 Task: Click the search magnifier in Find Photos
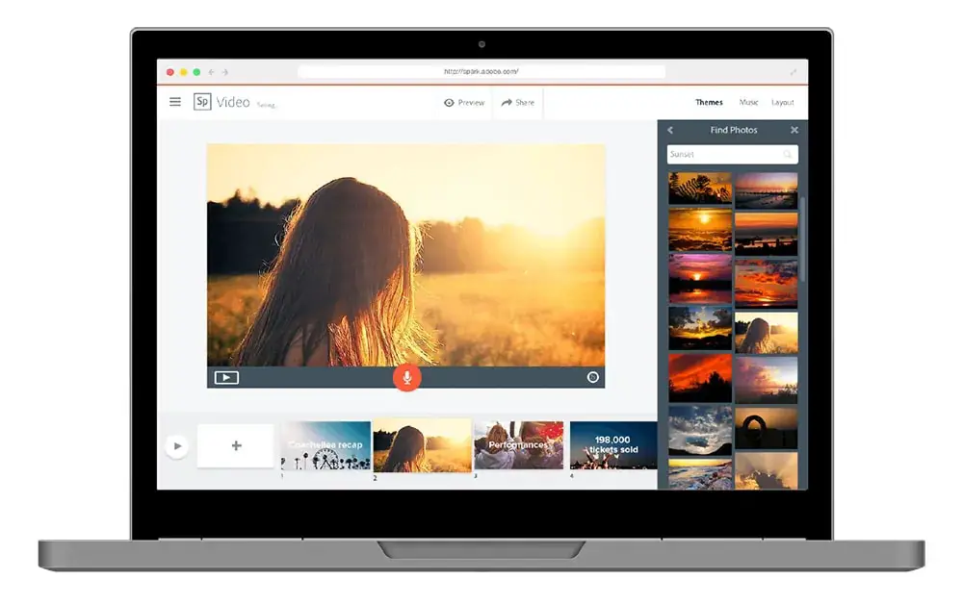click(x=788, y=154)
